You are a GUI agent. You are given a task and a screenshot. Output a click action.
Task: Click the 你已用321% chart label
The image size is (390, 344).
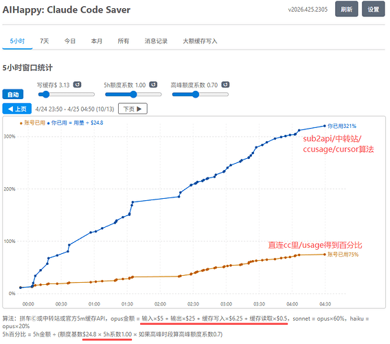(342, 126)
